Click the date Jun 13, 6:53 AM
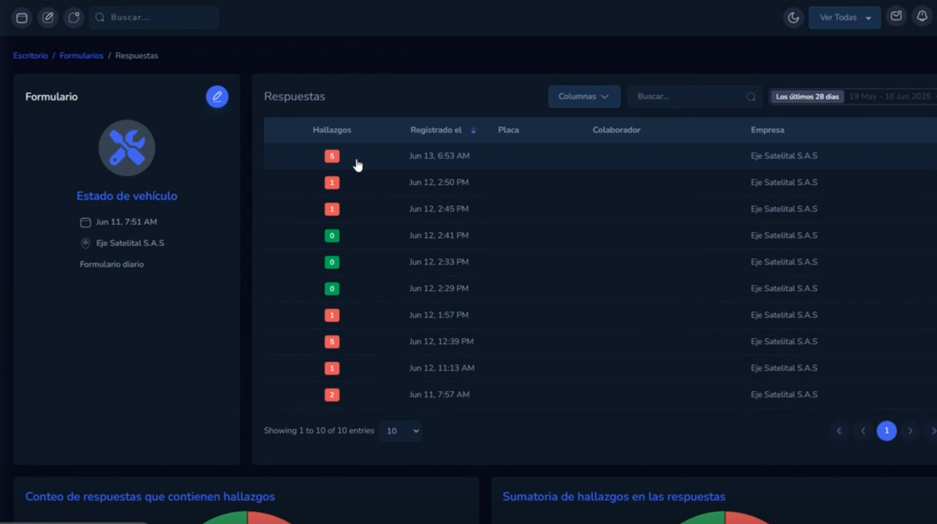937x524 pixels. [x=439, y=156]
